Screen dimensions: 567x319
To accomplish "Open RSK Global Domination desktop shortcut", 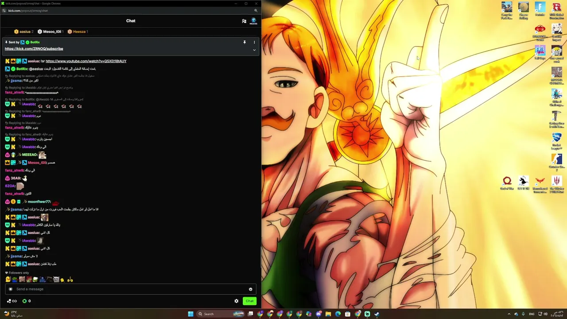I will tap(557, 11).
